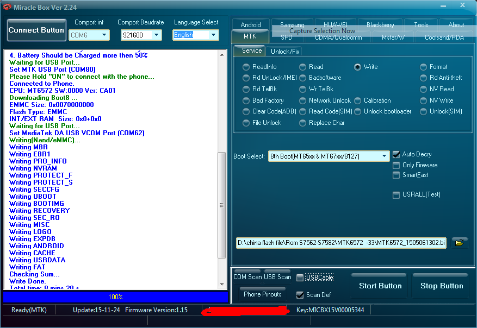The height and width of the screenshot is (328, 477).
Task: Click the Start Button
Action: pos(380,286)
